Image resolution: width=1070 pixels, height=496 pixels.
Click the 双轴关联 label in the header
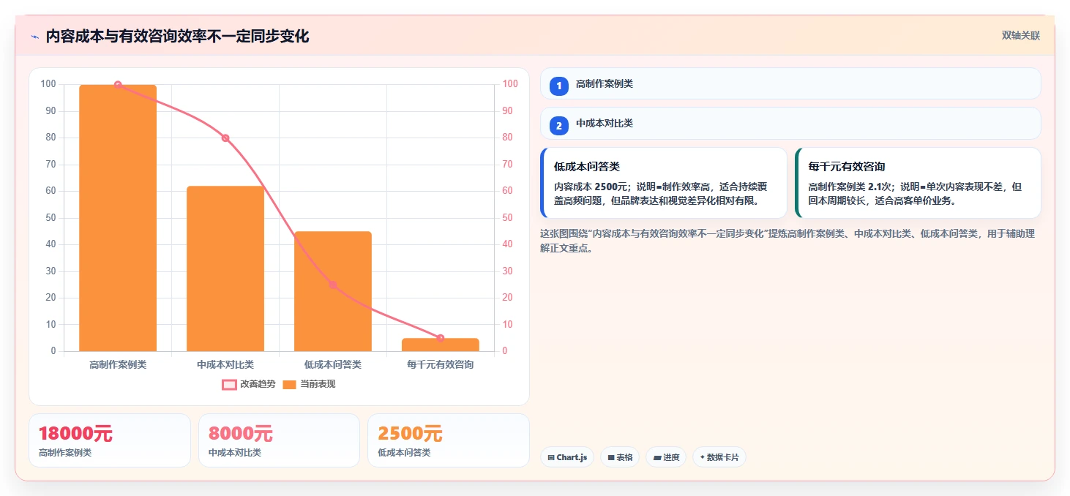(1020, 36)
